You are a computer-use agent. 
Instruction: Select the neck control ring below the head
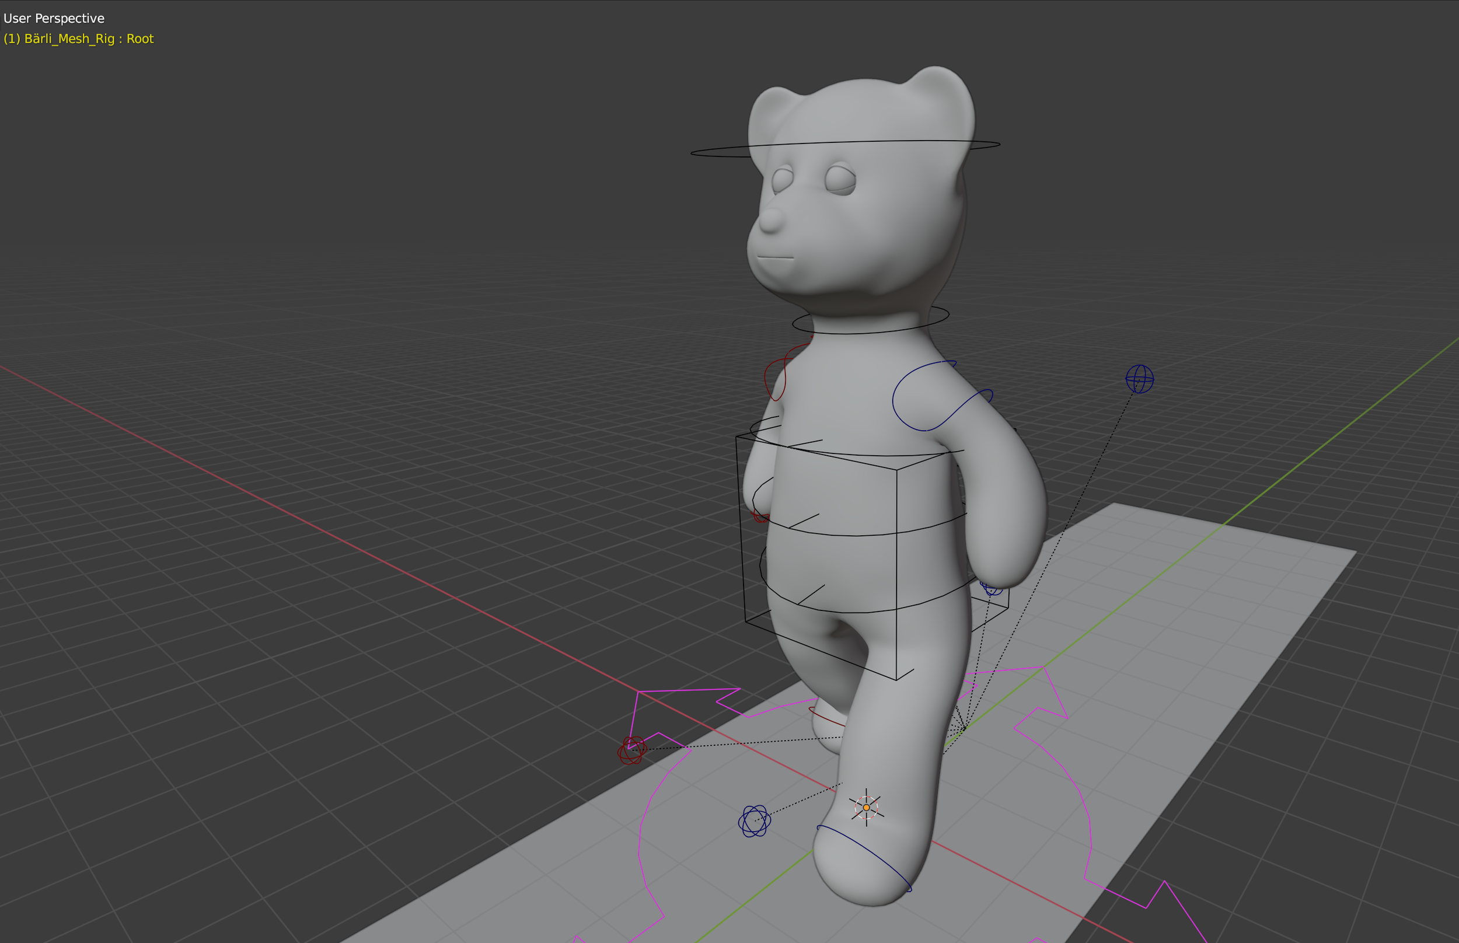[870, 333]
